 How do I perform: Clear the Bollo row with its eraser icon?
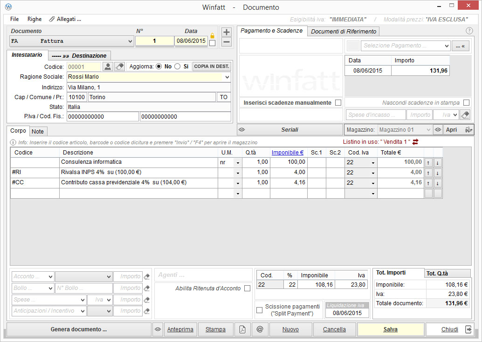147,288
